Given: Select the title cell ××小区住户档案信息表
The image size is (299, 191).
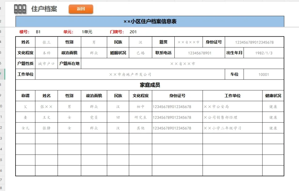Looking at the screenshot, I should point(150,21).
